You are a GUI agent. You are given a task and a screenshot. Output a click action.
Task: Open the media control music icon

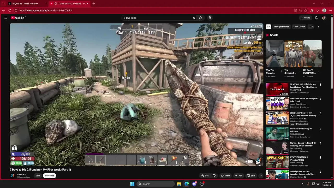pyautogui.click(x=312, y=10)
